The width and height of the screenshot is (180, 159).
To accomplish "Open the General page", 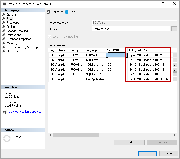I will click(11, 15).
